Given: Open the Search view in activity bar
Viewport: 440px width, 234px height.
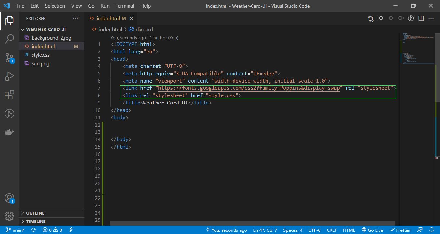Looking at the screenshot, I should (9, 39).
